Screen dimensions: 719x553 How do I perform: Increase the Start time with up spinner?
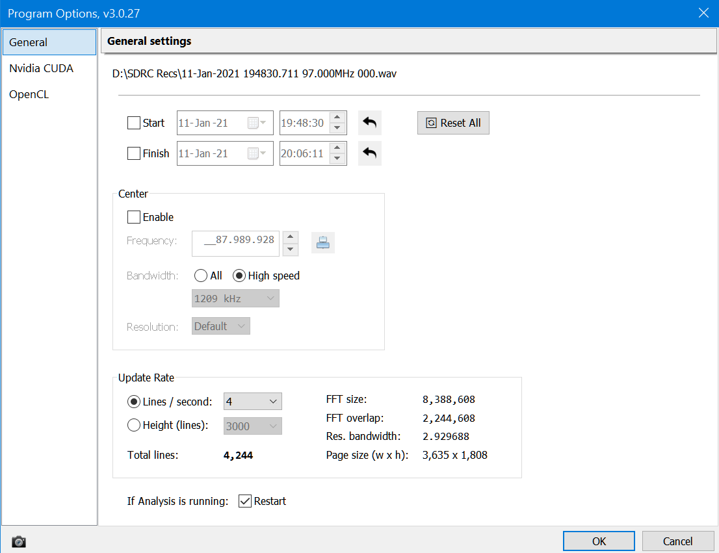(x=337, y=118)
